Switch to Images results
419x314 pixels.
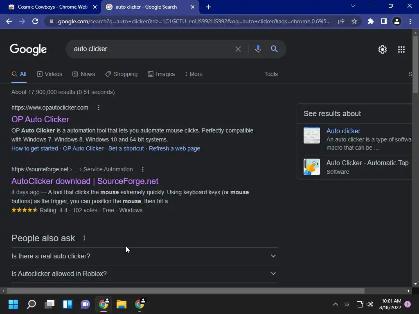click(161, 74)
